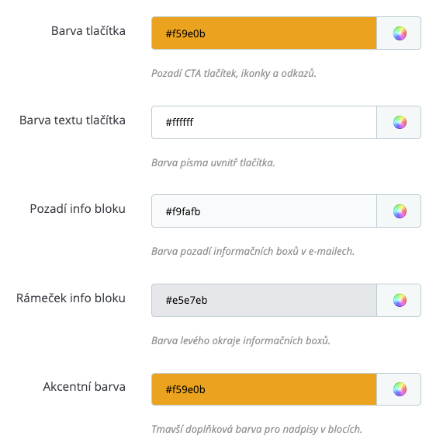Select the #e5e7eb border color field
This screenshot has width=436, height=446.
(x=264, y=301)
